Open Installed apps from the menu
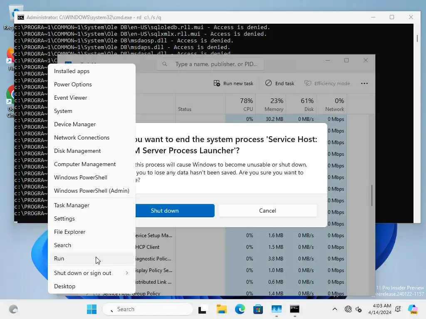Screen dimensions: 426x319 click(x=92, y=71)
